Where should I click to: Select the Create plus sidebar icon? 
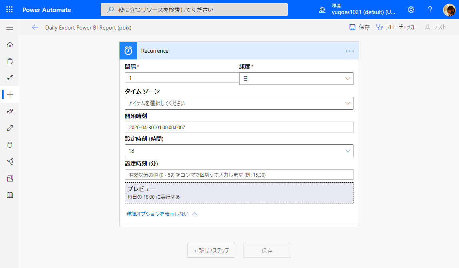pos(10,95)
